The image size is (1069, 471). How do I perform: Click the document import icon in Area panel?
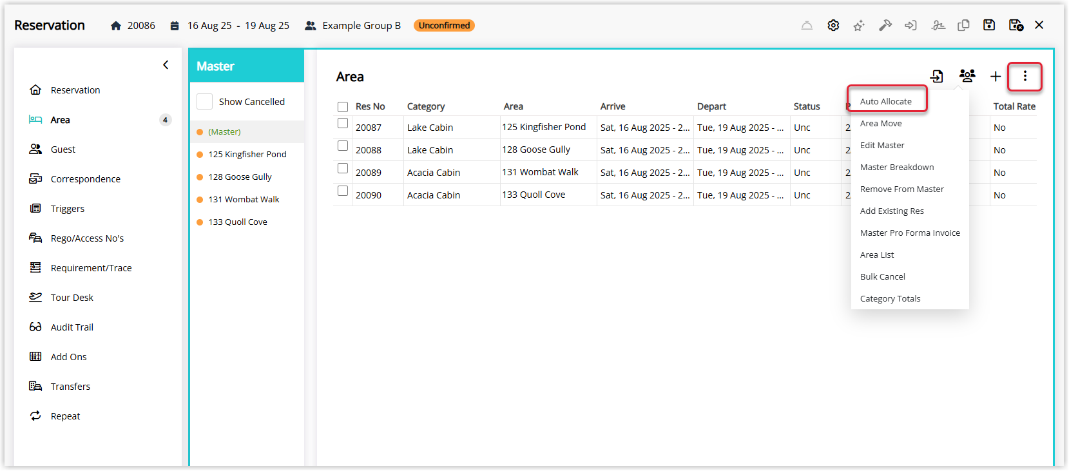[937, 76]
